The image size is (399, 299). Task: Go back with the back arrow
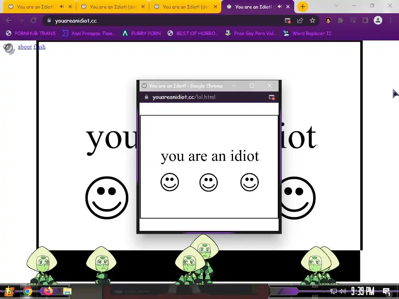(9, 20)
